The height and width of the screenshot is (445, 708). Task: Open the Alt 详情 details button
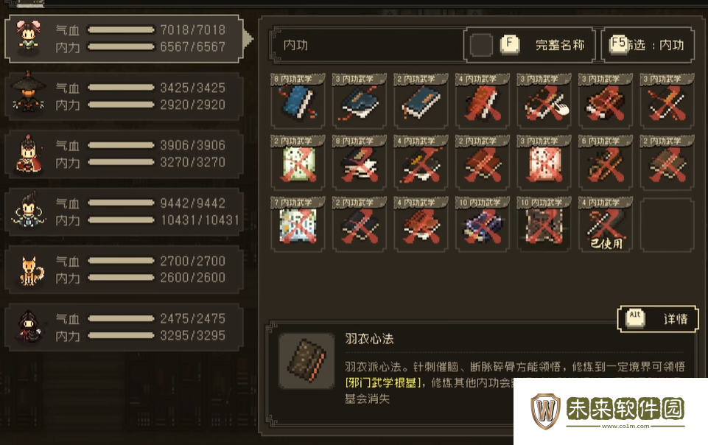tap(658, 319)
